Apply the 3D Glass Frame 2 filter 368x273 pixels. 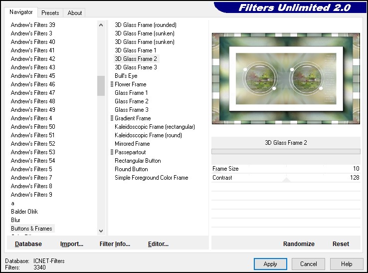point(270,264)
